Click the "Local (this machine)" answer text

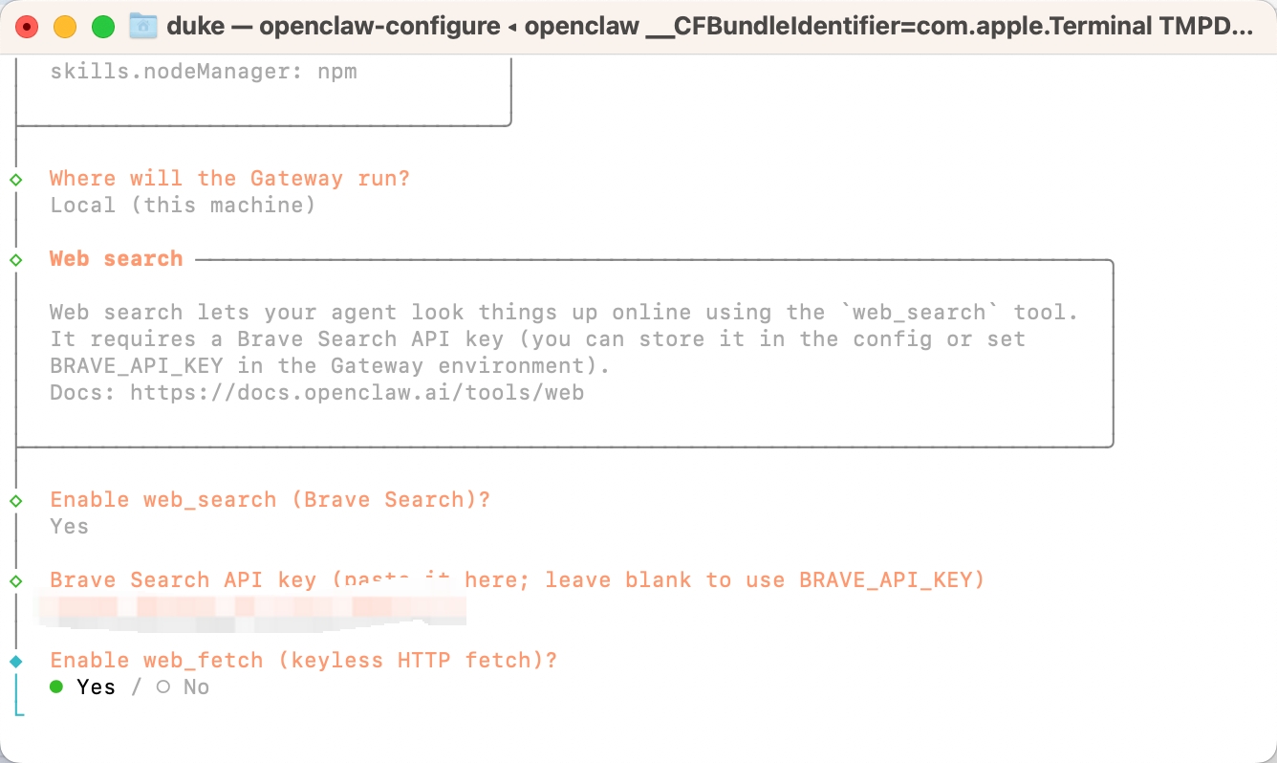pyautogui.click(x=183, y=205)
